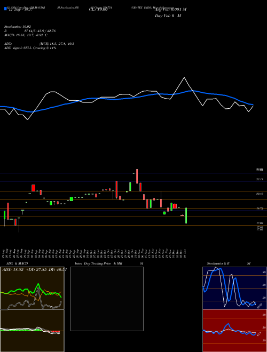Click the empty Intra Day Trading panel
The image size is (267, 352).
tap(107, 299)
